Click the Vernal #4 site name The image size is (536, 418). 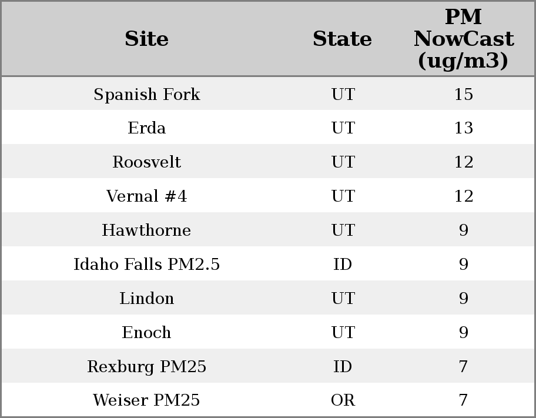146,196
